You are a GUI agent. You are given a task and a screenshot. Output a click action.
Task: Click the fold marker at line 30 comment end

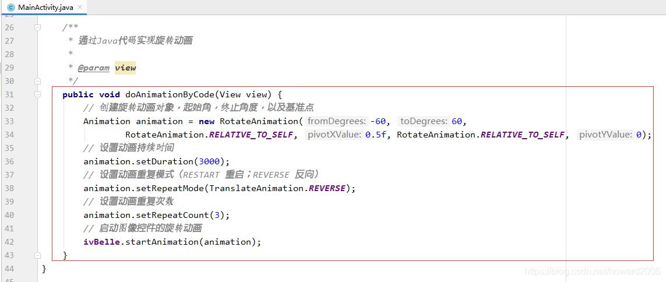38,80
